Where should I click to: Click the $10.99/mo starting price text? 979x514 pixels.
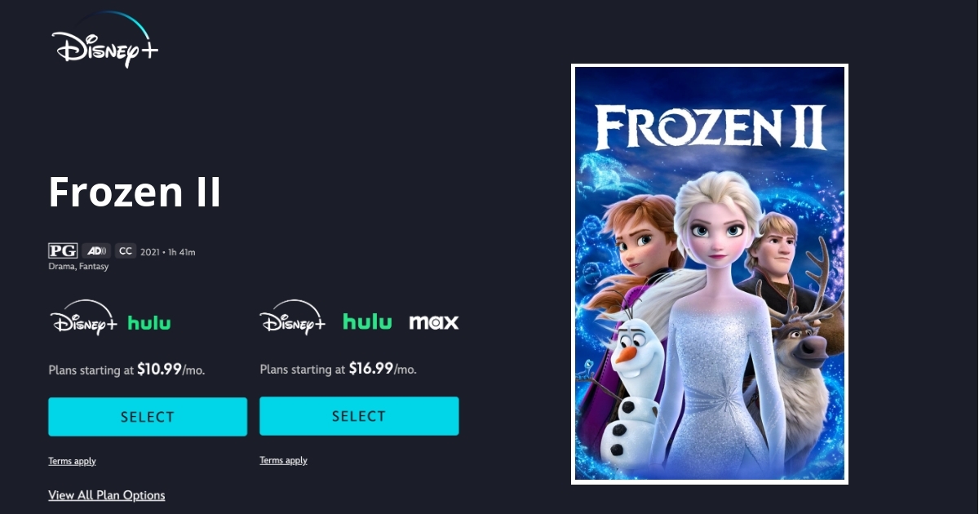click(171, 370)
